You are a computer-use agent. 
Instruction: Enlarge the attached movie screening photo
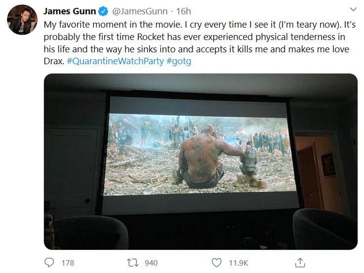(x=201, y=161)
